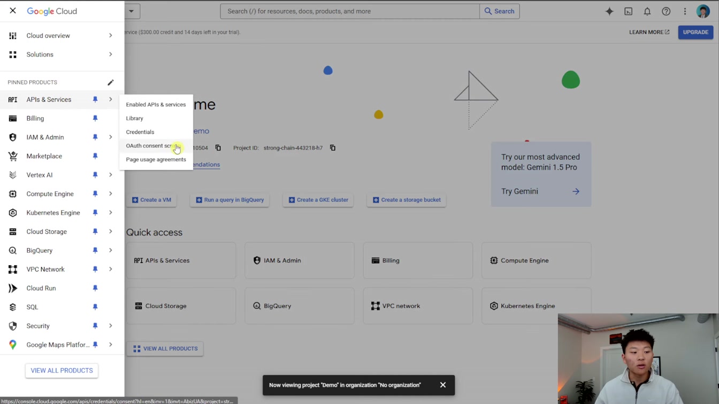Open Enabled APIs & services submenu entry

click(156, 105)
